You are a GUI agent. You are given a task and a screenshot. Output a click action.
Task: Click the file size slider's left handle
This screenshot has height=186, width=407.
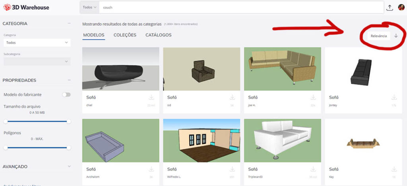point(6,121)
